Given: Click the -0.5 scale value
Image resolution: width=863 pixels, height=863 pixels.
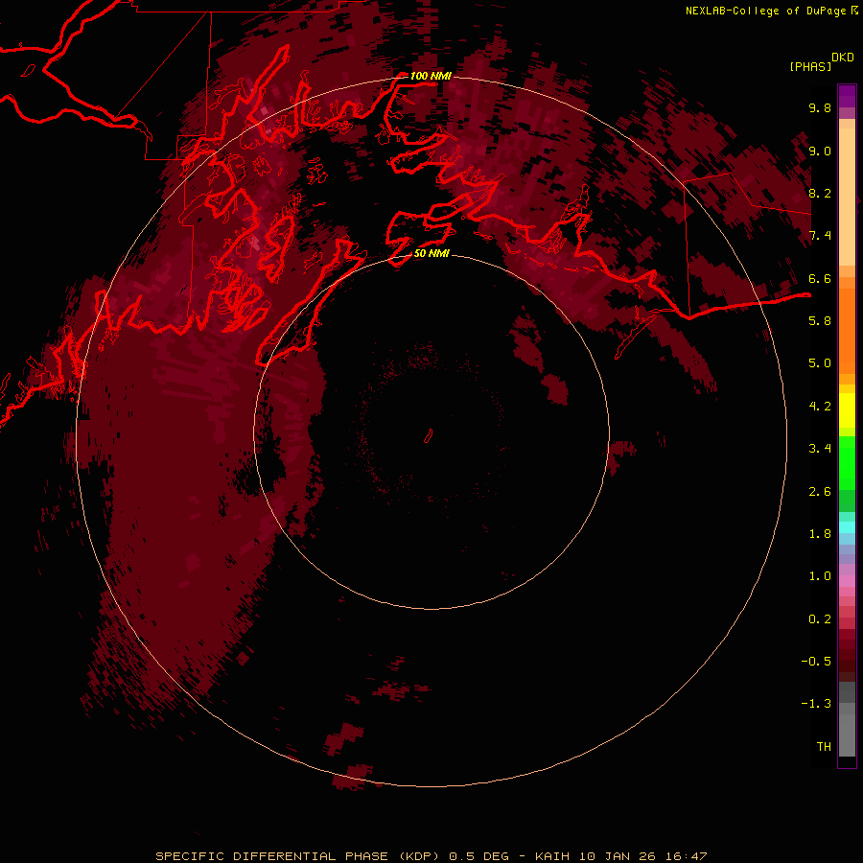Looking at the screenshot, I should tap(816, 662).
